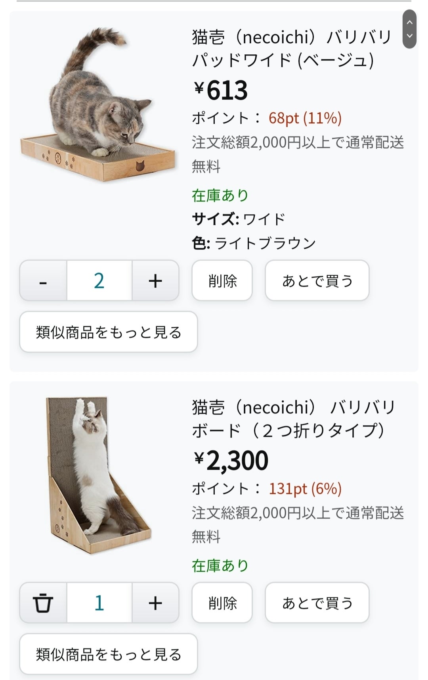
Task: Decrease quantity of the Baribari Pad Wide
Action: click(x=43, y=281)
